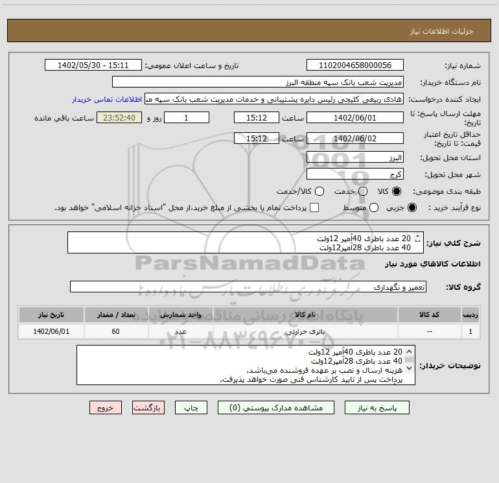Click the price validity time field 15:12

point(257,138)
